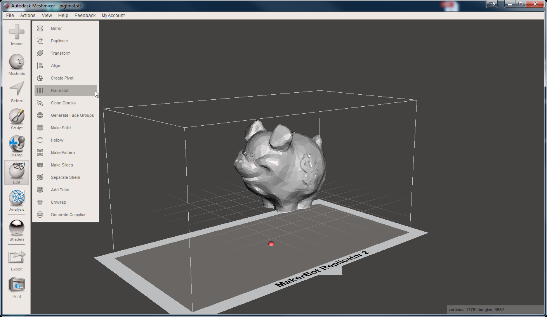Select the Make Slices label text
The width and height of the screenshot is (547, 317).
[62, 165]
